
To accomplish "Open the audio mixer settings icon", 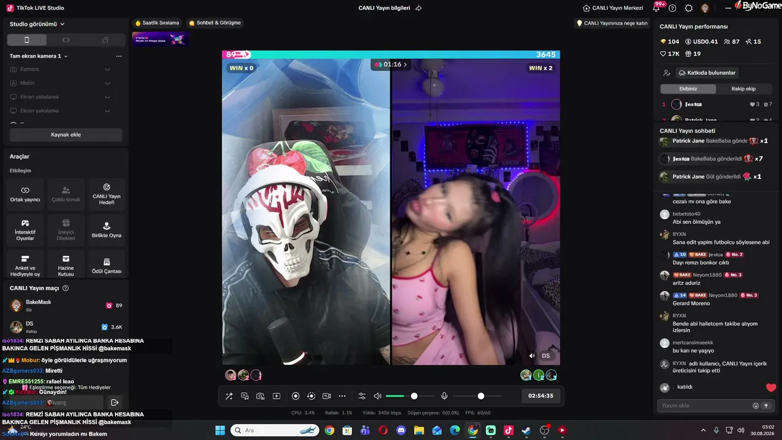I will pos(362,396).
